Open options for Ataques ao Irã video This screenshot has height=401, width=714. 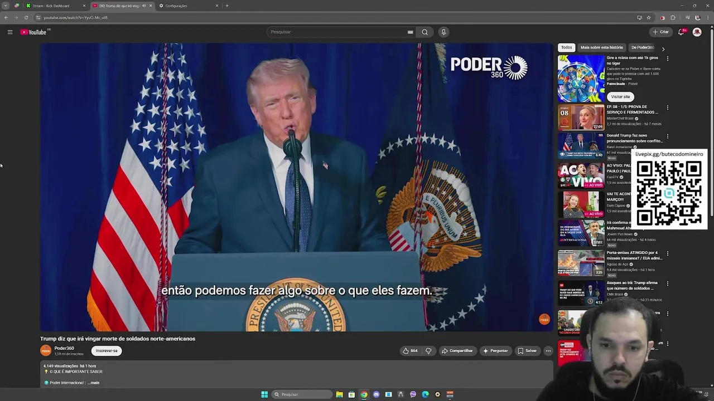(667, 283)
